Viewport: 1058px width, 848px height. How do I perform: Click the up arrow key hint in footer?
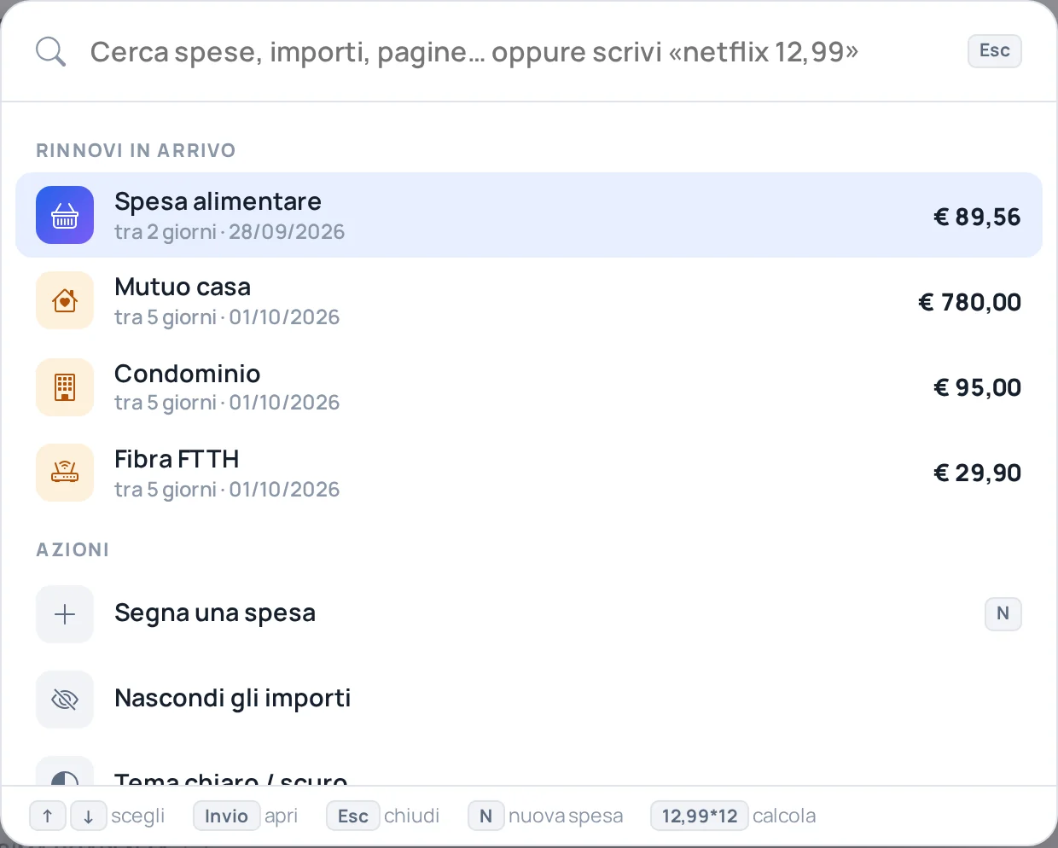[48, 816]
